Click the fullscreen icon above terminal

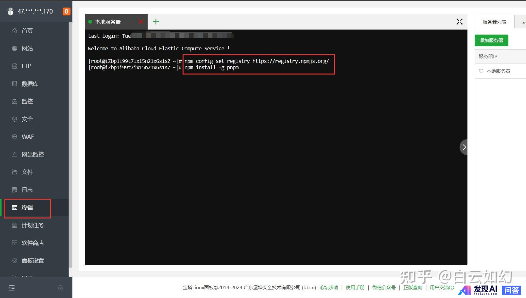(x=459, y=21)
